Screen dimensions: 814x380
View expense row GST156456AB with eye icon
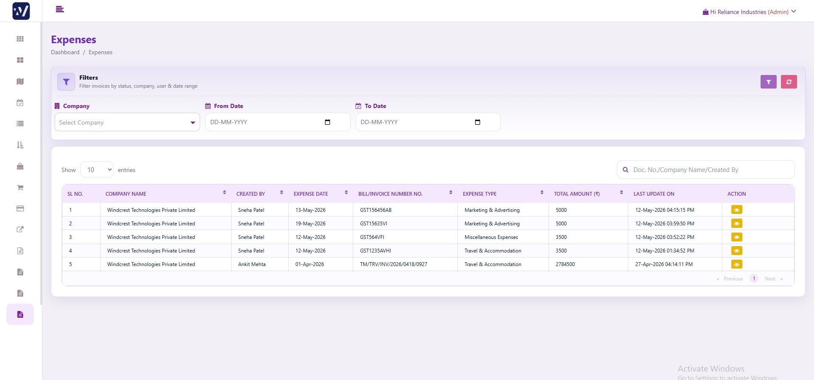[736, 210]
